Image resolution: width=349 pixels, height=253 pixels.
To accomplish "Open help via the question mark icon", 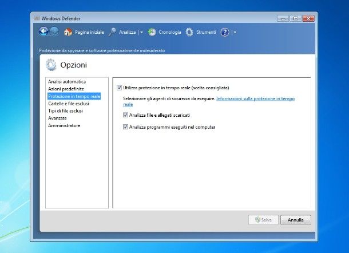I will point(225,32).
